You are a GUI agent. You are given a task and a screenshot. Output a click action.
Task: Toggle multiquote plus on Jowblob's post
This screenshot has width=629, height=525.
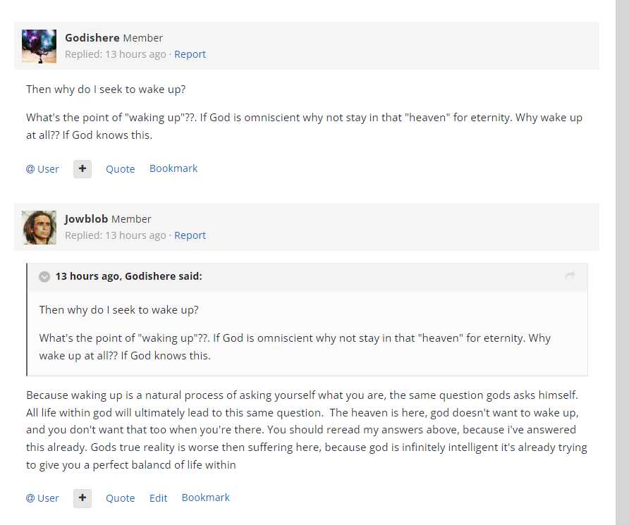(83, 498)
